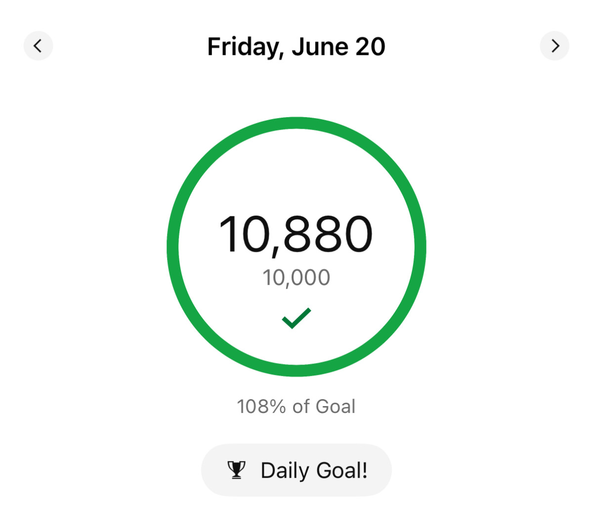Tap the 'Daily Goal!' label text
The height and width of the screenshot is (505, 593).
pyautogui.click(x=314, y=470)
